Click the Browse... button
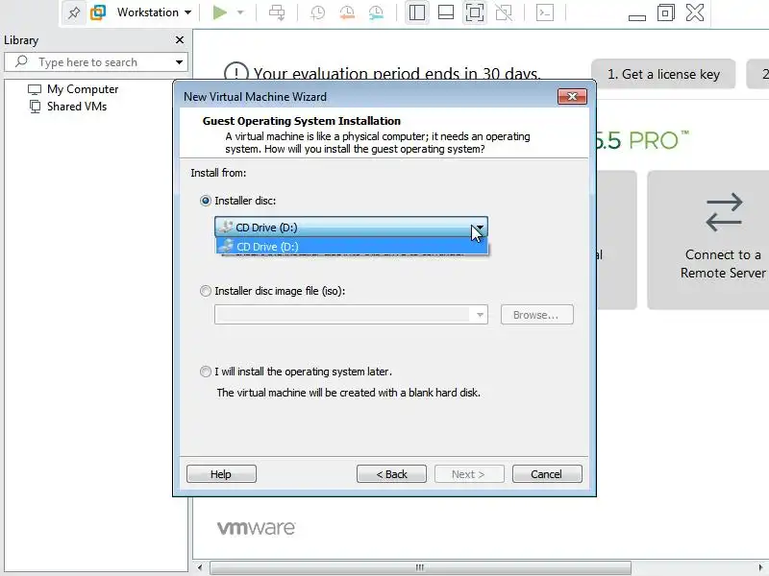Screen dimensions: 769x576 point(536,315)
